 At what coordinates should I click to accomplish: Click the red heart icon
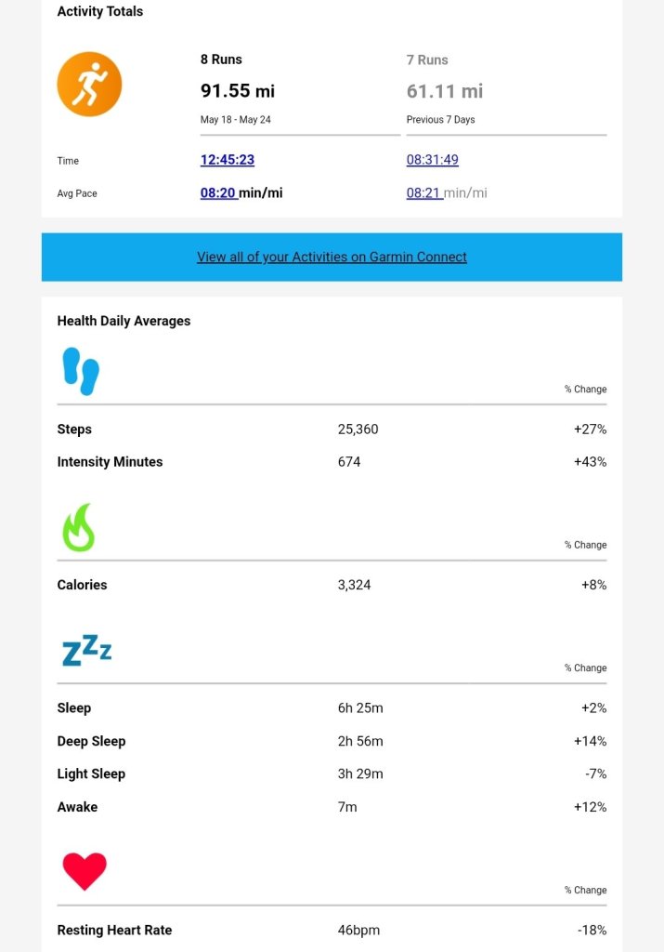[85, 871]
